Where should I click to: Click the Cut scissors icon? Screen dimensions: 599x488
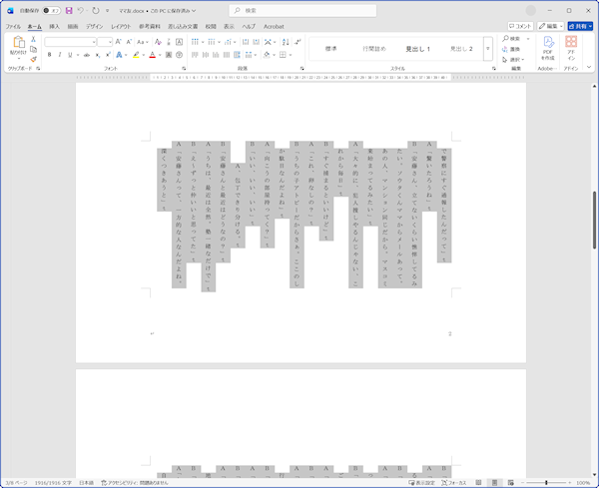click(x=34, y=38)
